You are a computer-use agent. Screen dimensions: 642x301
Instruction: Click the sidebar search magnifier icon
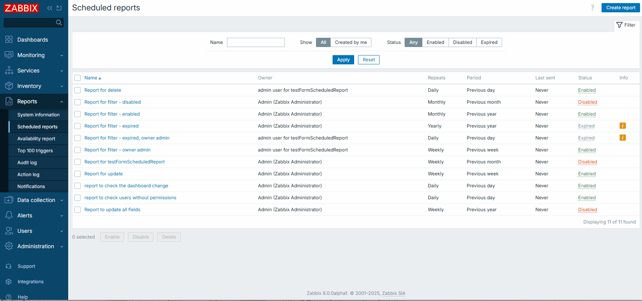59,23
